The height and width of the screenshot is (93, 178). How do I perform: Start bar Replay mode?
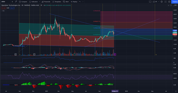click(x=74, y=2)
